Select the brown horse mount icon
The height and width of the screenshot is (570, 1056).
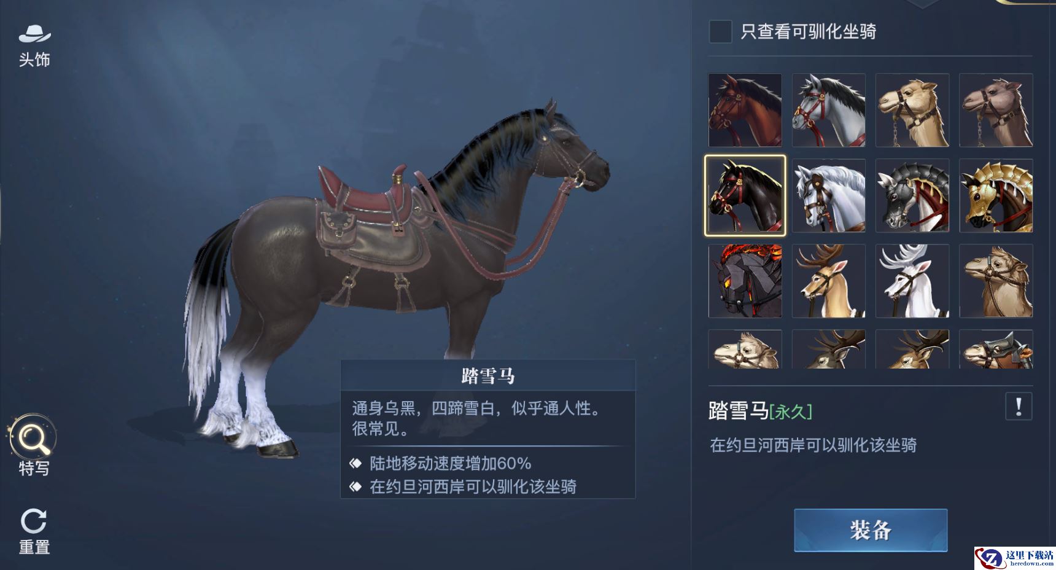745,110
